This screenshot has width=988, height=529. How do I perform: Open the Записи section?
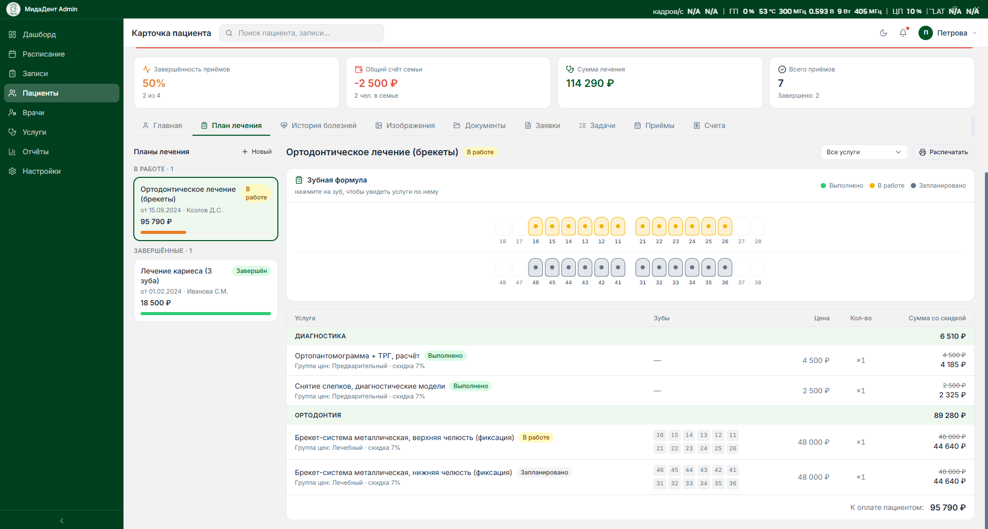click(62, 74)
